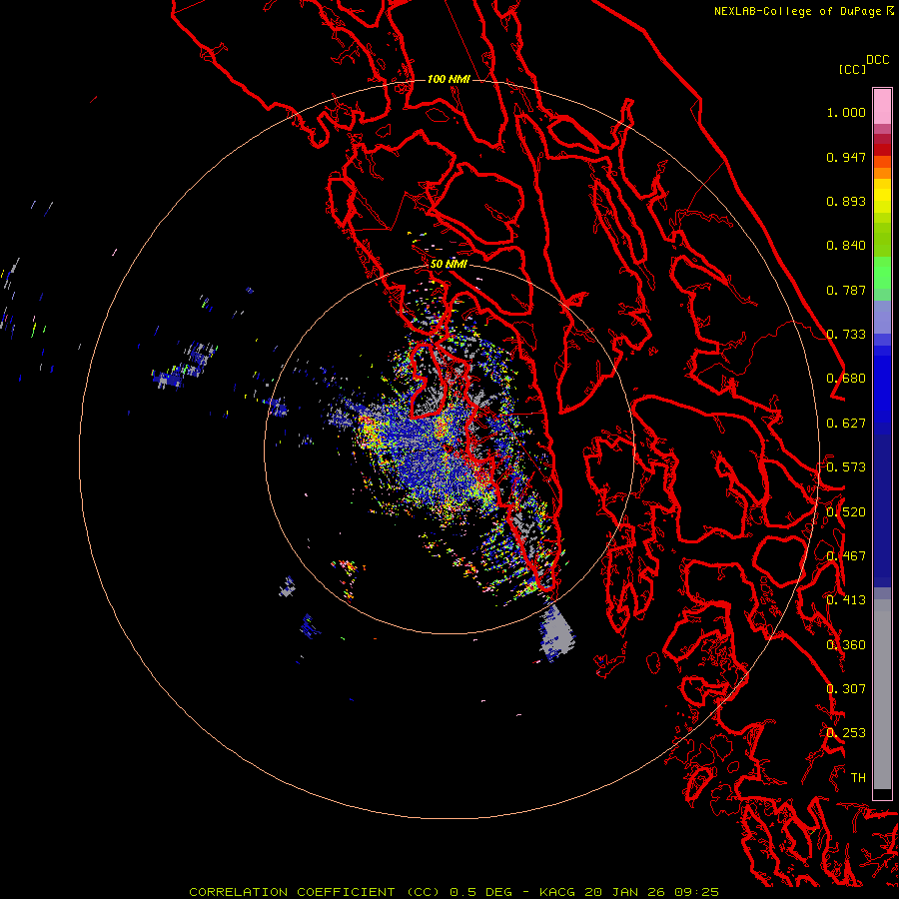This screenshot has width=899, height=899.
Task: Click the 0.253 scale value
Action: pyautogui.click(x=846, y=733)
